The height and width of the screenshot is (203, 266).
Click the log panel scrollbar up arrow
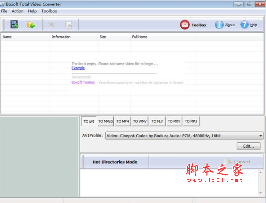(261, 173)
